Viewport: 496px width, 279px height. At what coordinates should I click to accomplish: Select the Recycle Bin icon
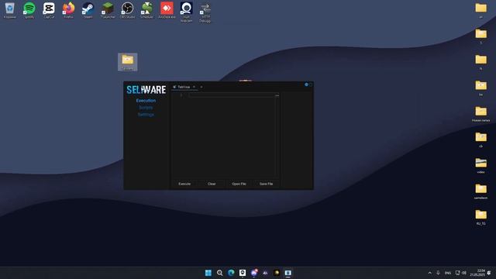[9, 10]
